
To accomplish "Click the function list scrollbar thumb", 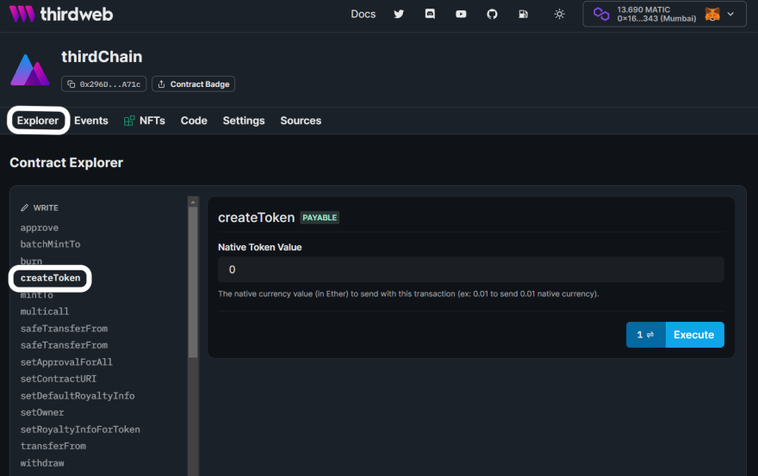I will click(193, 282).
